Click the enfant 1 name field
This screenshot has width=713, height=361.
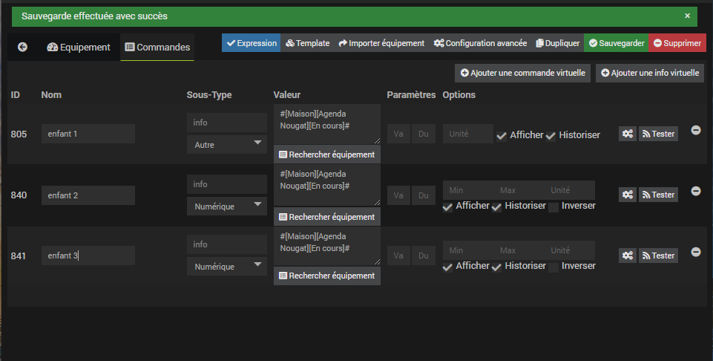click(x=88, y=134)
